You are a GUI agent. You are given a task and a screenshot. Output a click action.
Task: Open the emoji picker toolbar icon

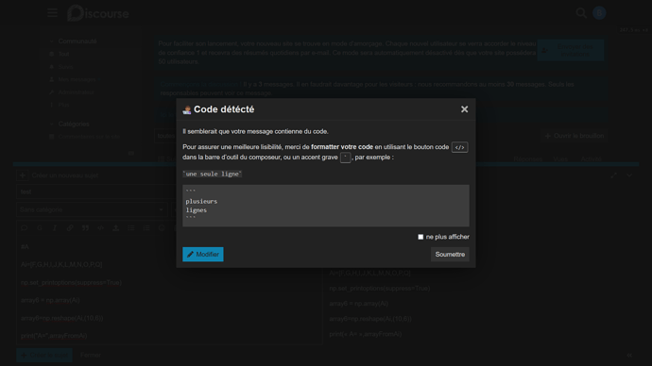point(162,228)
